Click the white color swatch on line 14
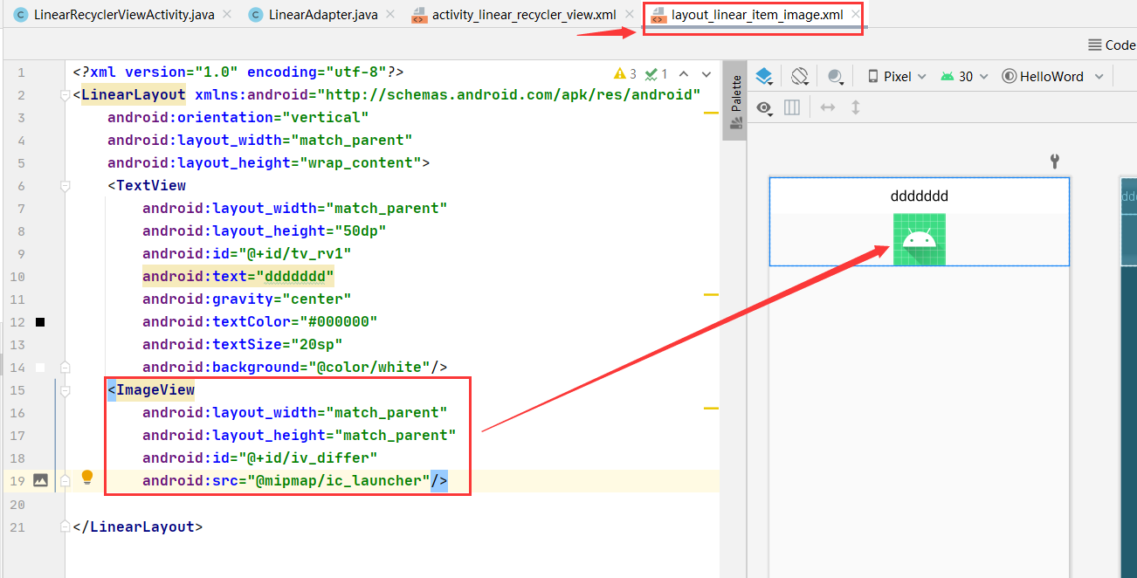This screenshot has width=1137, height=578. 40,368
